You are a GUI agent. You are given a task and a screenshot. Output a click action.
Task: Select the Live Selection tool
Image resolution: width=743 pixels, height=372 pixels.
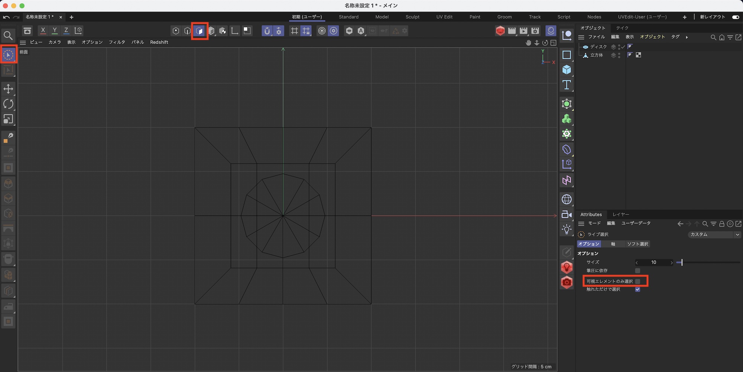point(8,55)
